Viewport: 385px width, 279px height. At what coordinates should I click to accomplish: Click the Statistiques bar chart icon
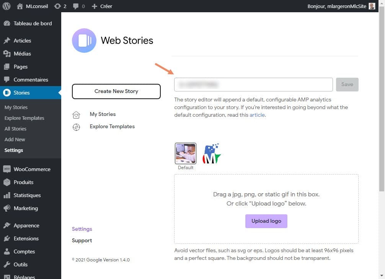coord(7,195)
